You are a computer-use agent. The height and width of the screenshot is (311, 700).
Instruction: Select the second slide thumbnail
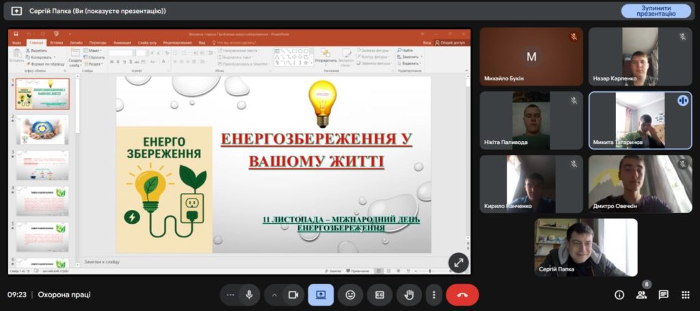click(42, 130)
